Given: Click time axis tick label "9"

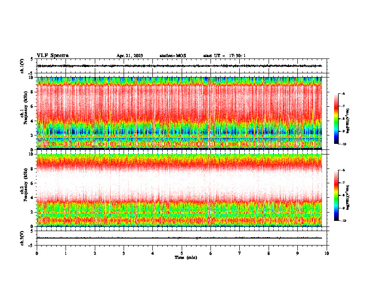Looking at the screenshot, I should coord(297,253).
